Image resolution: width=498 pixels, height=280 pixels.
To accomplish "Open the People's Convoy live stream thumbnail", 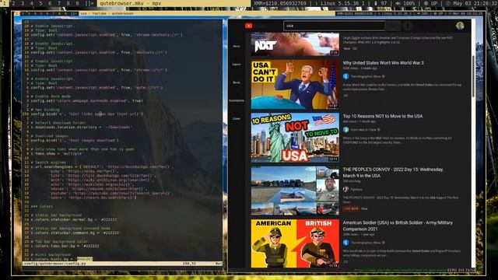I will pyautogui.click(x=295, y=191).
